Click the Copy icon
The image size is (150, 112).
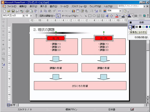tap(45, 11)
